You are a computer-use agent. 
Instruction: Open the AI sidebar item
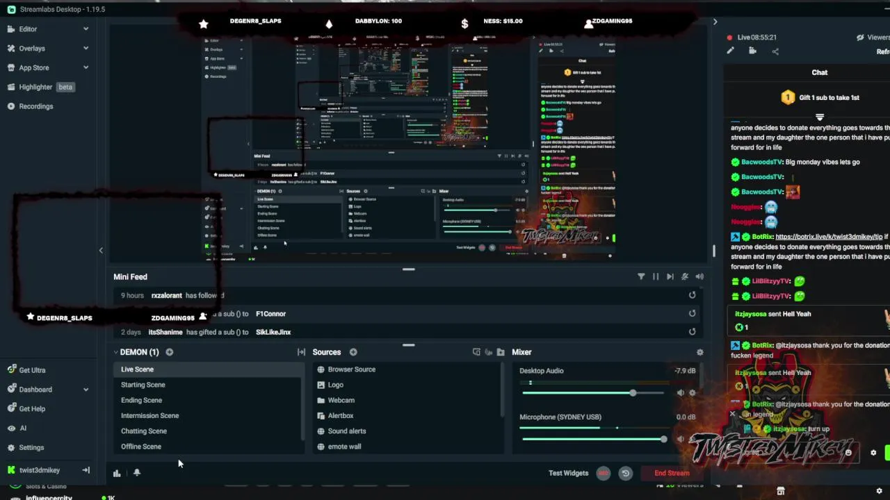click(x=23, y=428)
